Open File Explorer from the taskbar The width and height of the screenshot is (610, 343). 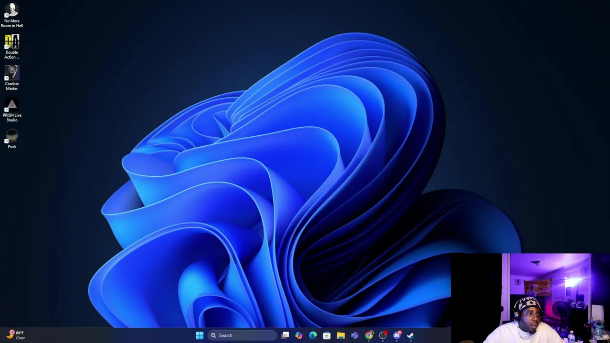point(341,335)
